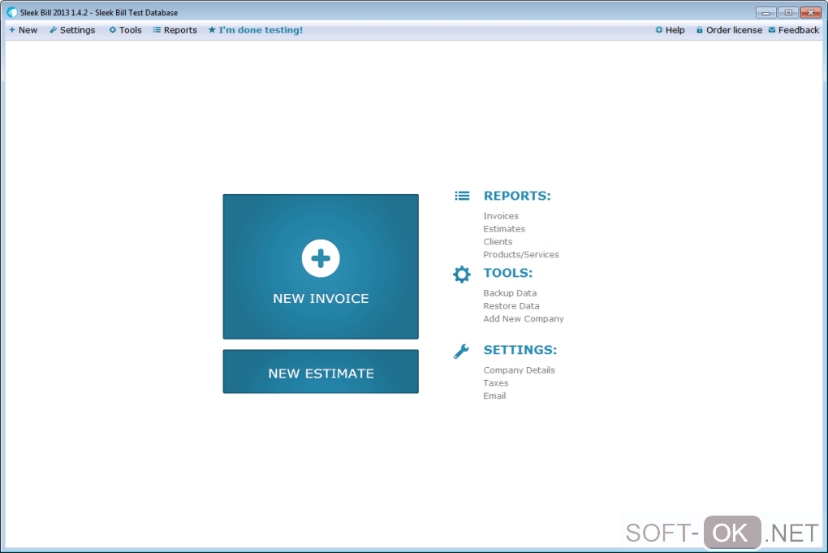Click the star icon before I'm done testing
This screenshot has height=553, width=828.
pyautogui.click(x=212, y=30)
